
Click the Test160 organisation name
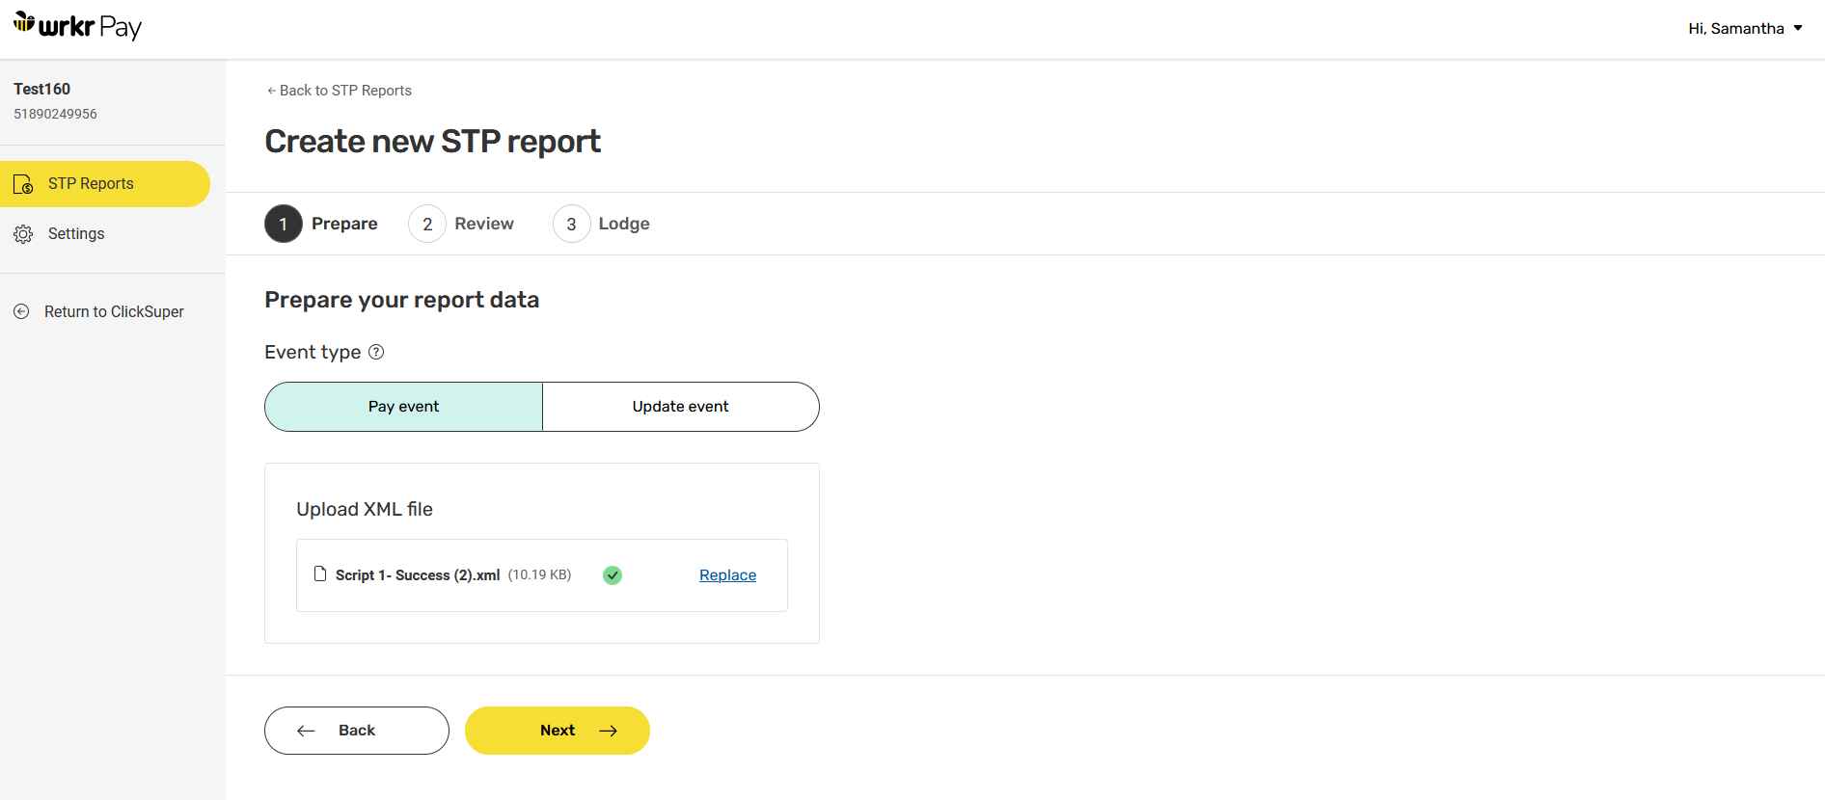(42, 89)
